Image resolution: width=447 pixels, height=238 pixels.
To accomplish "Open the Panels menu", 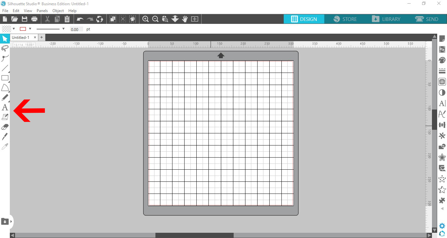I will pos(42,11).
